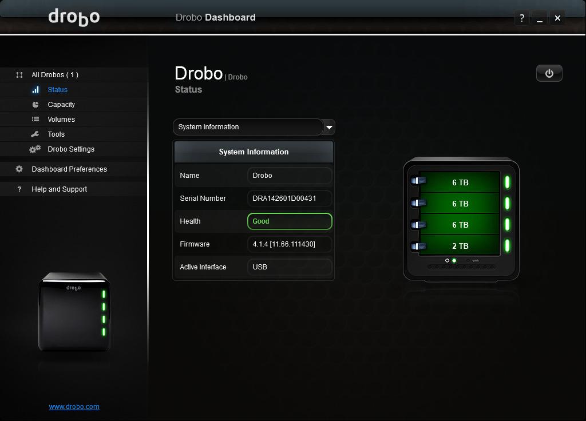Click the Volumes list icon
This screenshot has width=586, height=421.
(x=35, y=119)
